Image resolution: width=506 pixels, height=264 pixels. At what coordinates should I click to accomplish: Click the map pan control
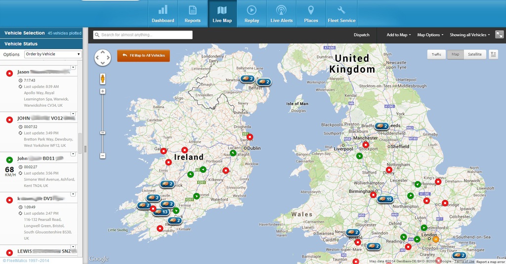103,57
